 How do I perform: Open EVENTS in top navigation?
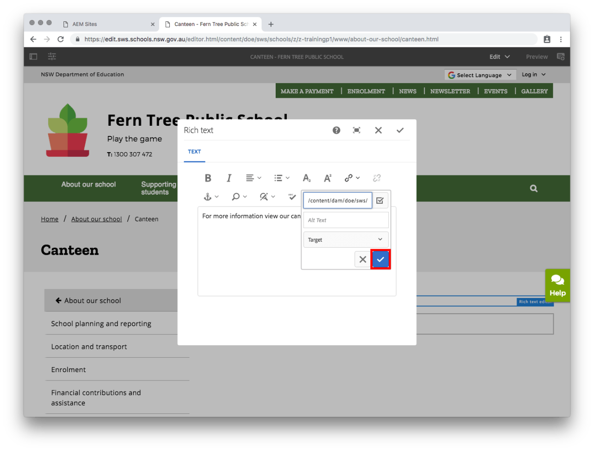tap(496, 91)
